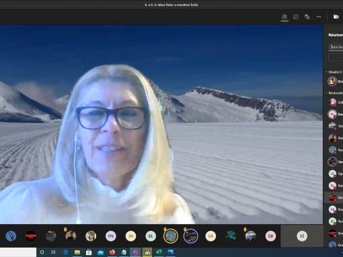Launch Firefox from the taskbar
Image resolution: width=343 pixels, height=257 pixels.
pos(112,252)
